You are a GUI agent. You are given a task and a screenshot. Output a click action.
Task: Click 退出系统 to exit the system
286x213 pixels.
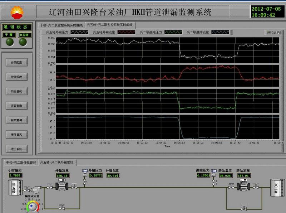tap(16, 149)
